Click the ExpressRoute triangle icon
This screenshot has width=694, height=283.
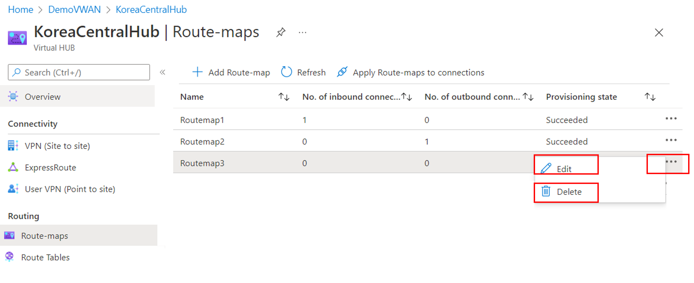[13, 167]
